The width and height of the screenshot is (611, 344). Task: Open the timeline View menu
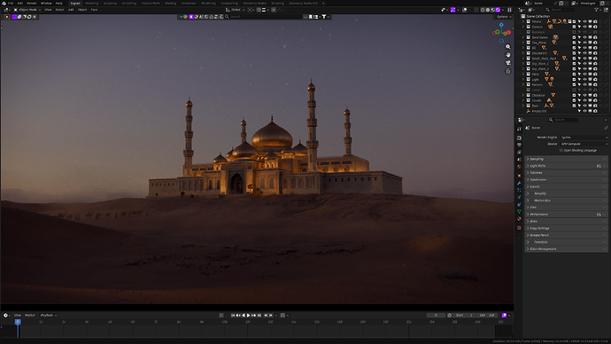tap(18, 315)
